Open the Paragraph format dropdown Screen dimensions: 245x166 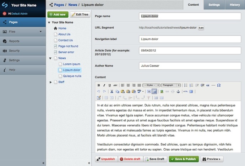171,85
